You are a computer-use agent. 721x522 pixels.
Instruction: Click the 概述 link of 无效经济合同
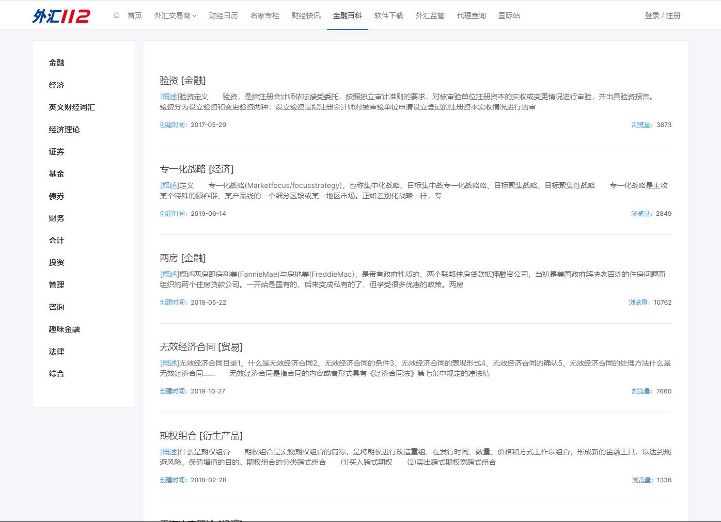168,362
